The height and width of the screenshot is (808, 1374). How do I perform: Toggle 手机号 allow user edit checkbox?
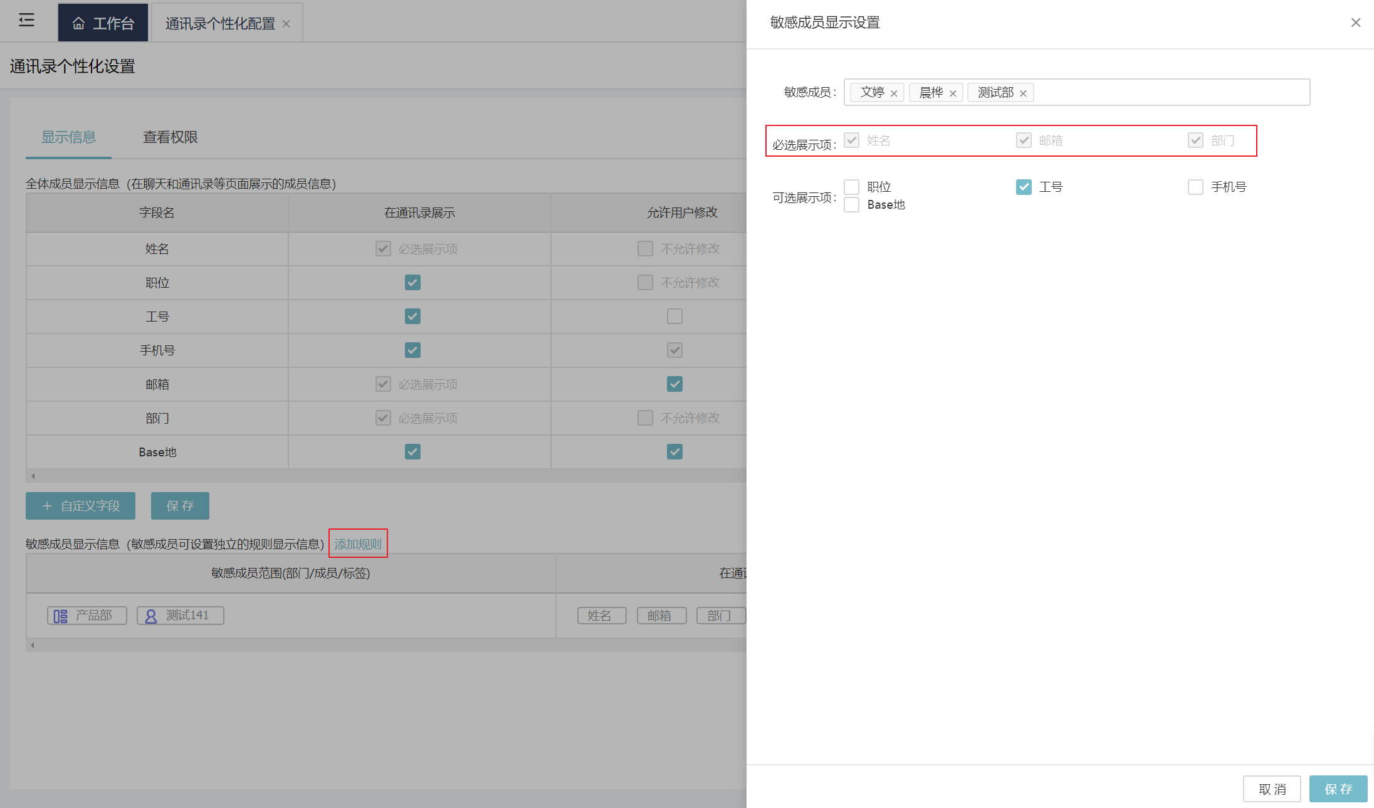coord(674,350)
